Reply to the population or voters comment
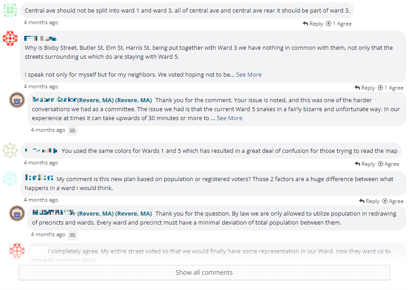 pyautogui.click(x=369, y=201)
